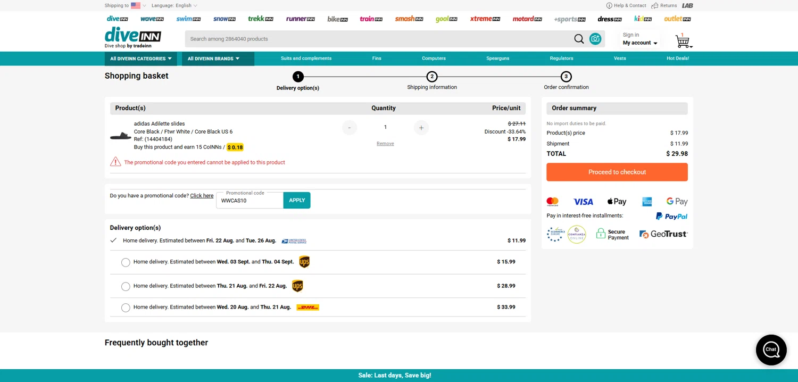This screenshot has width=798, height=382.
Task: Open the Computers category
Action: (x=434, y=59)
